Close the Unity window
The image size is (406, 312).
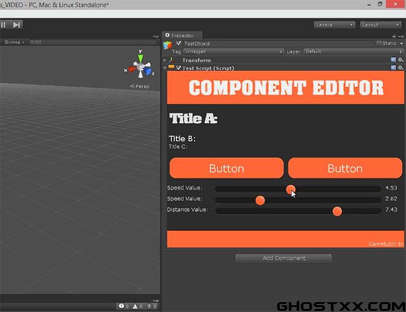(x=396, y=4)
